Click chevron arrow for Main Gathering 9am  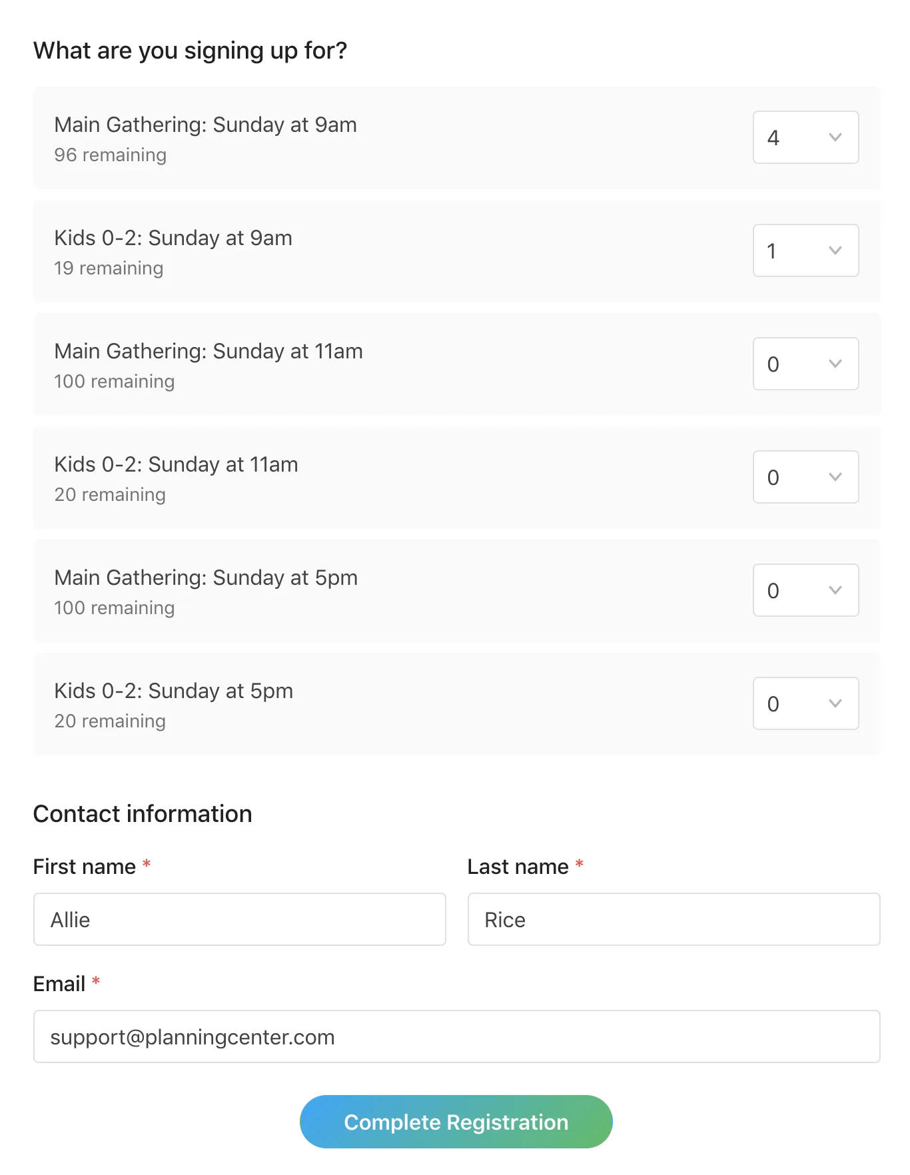pyautogui.click(x=835, y=137)
